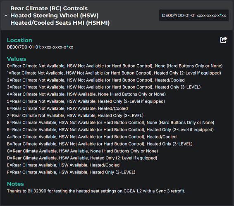Select value E Rear Climate Available Heated/Cooled
This screenshot has width=234, height=206.
(x=63, y=165)
